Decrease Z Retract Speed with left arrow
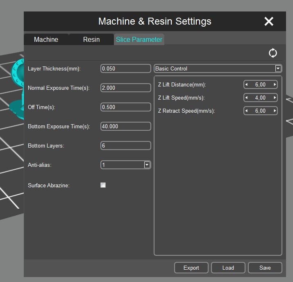Screen dimensions: 293x282 tap(247, 111)
